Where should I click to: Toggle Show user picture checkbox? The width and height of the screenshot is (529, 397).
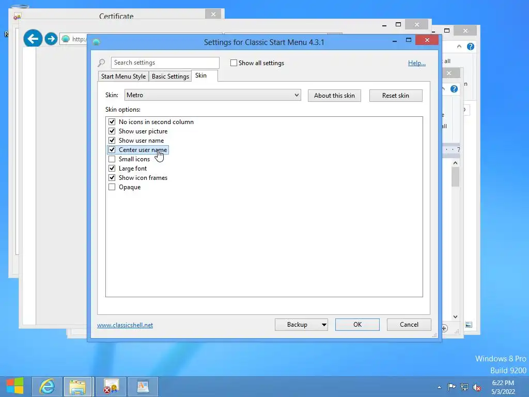coord(112,131)
